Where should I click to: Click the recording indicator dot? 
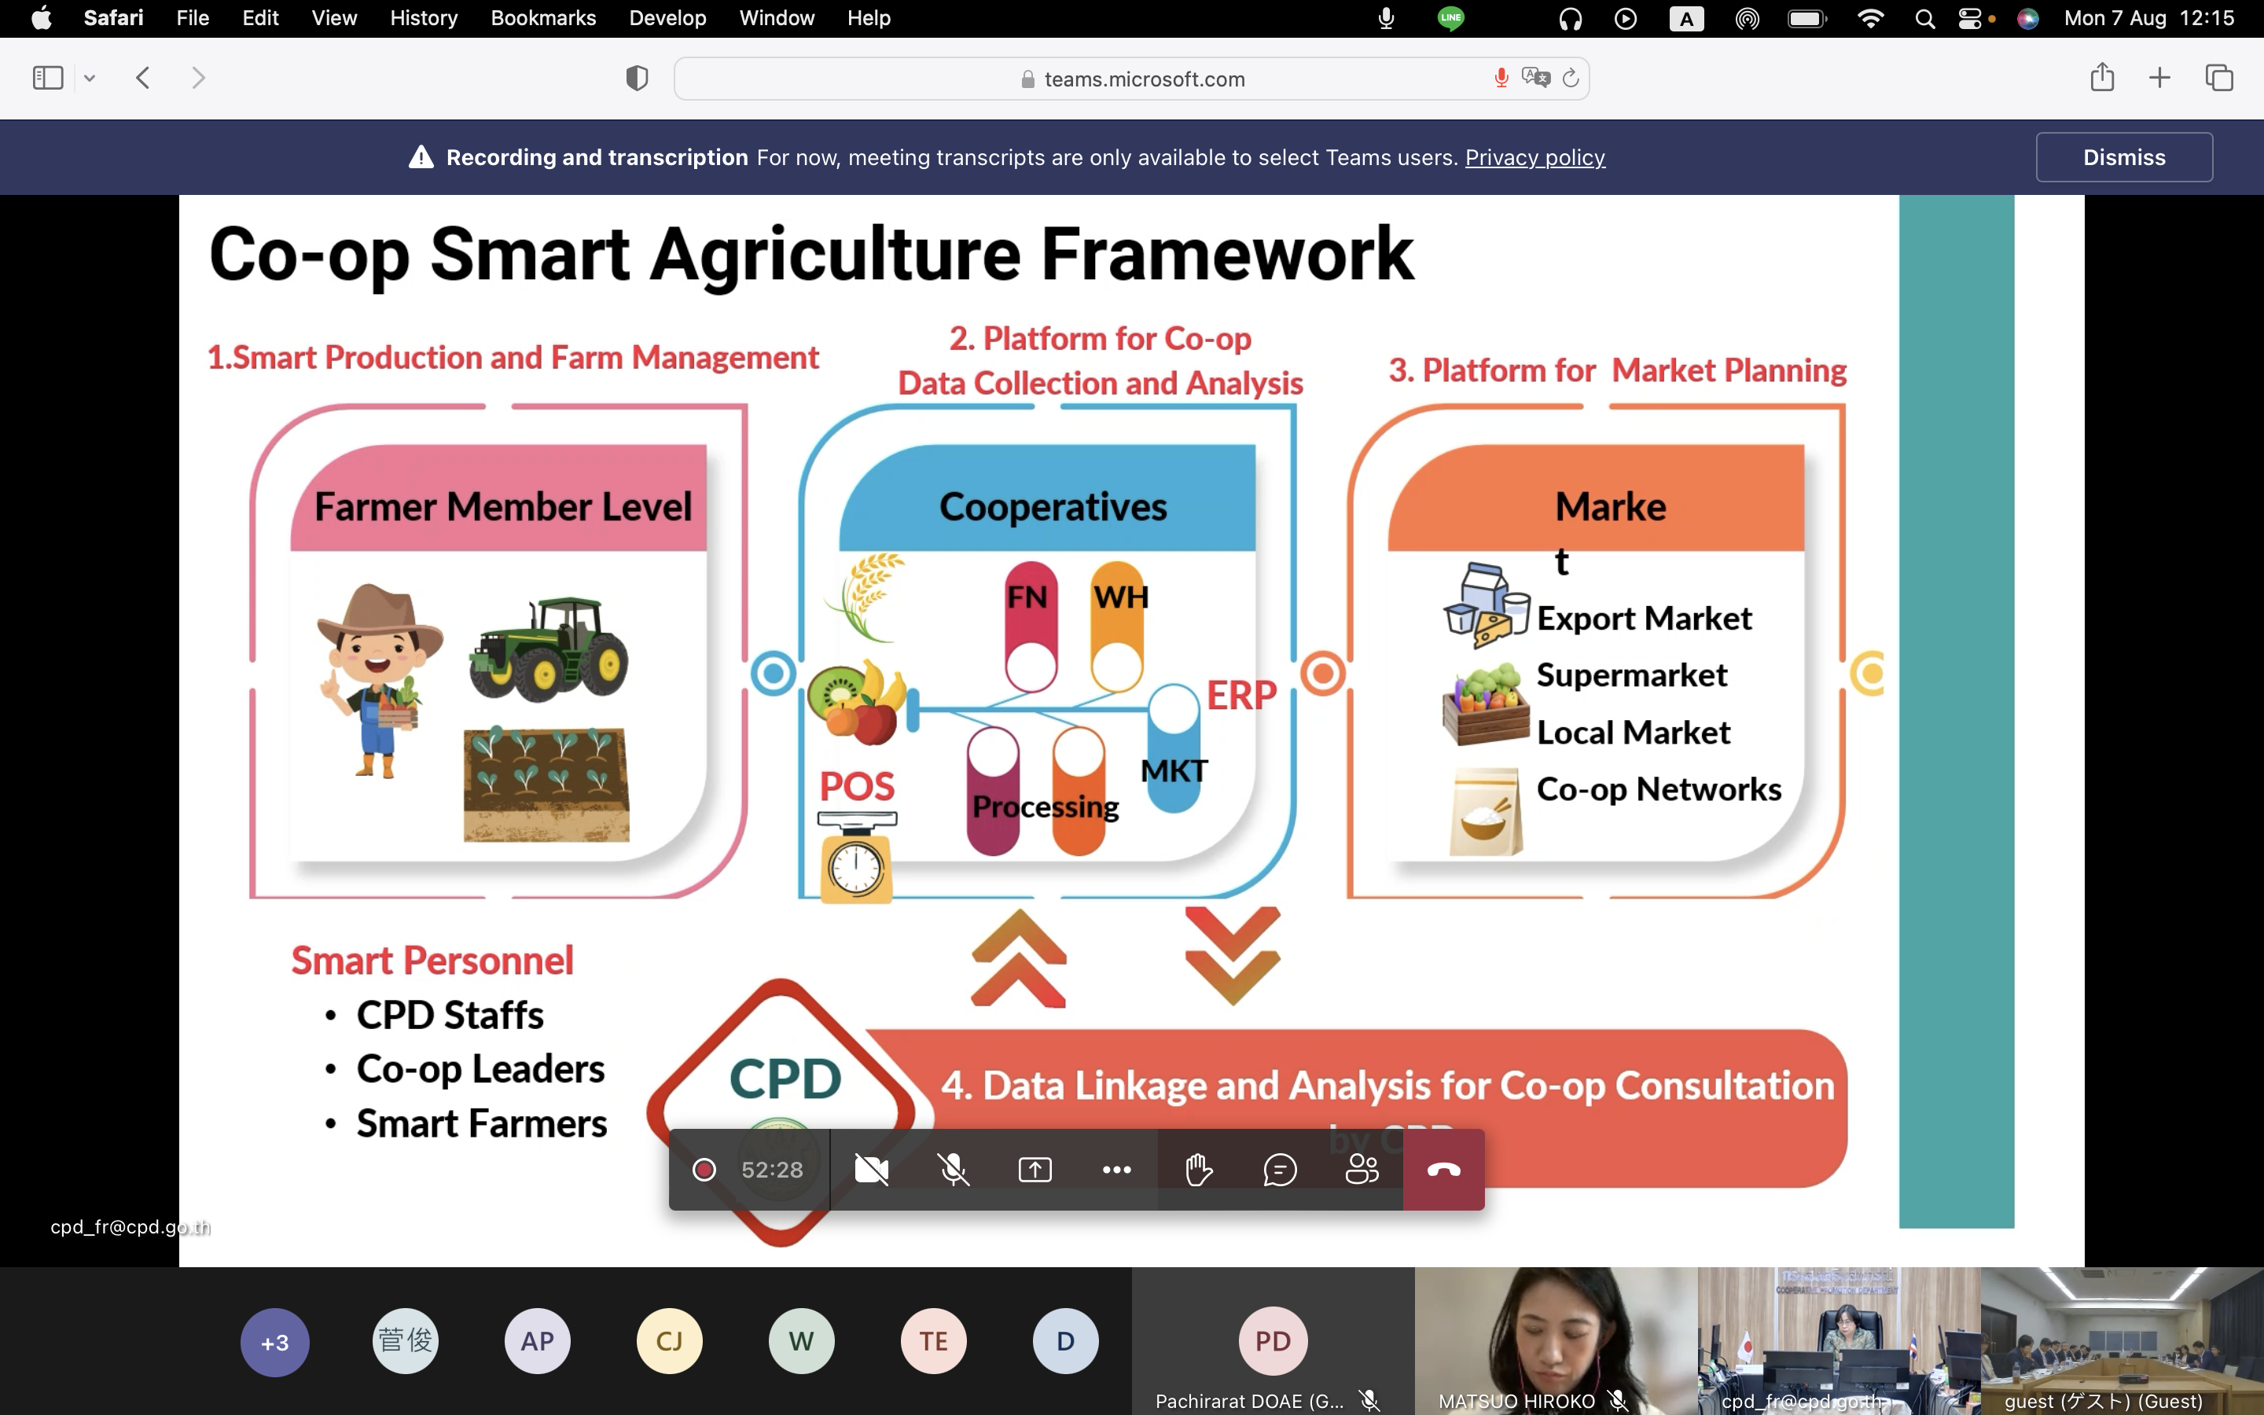704,1169
